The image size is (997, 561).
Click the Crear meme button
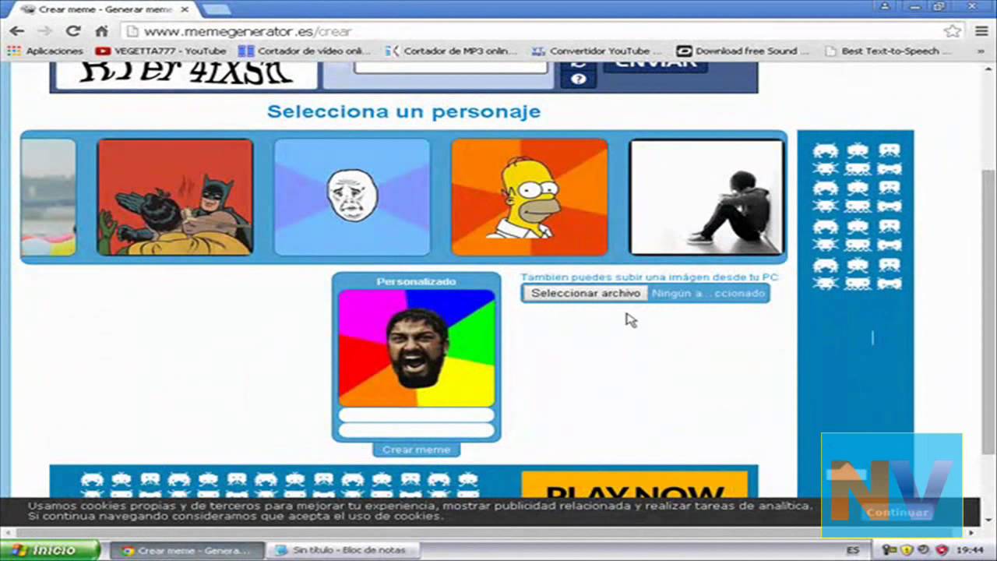[417, 450]
